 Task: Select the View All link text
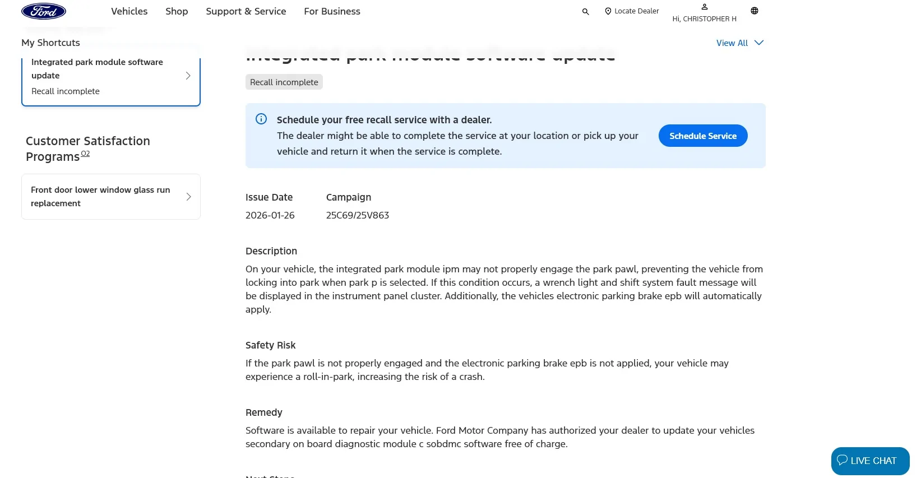tap(732, 43)
